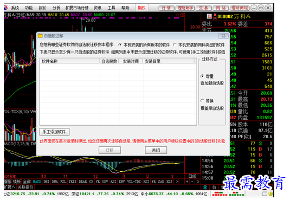Select the 模板 tab below chart

pyautogui.click(x=17, y=182)
